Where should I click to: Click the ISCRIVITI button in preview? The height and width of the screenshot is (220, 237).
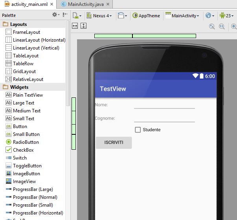(114, 143)
